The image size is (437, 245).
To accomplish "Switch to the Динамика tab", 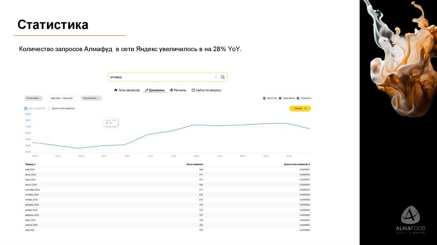I will coord(154,90).
